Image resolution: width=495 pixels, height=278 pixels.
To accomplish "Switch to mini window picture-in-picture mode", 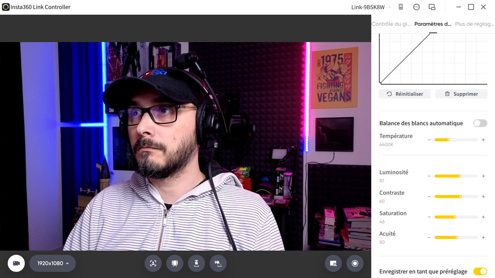I will (x=432, y=7).
